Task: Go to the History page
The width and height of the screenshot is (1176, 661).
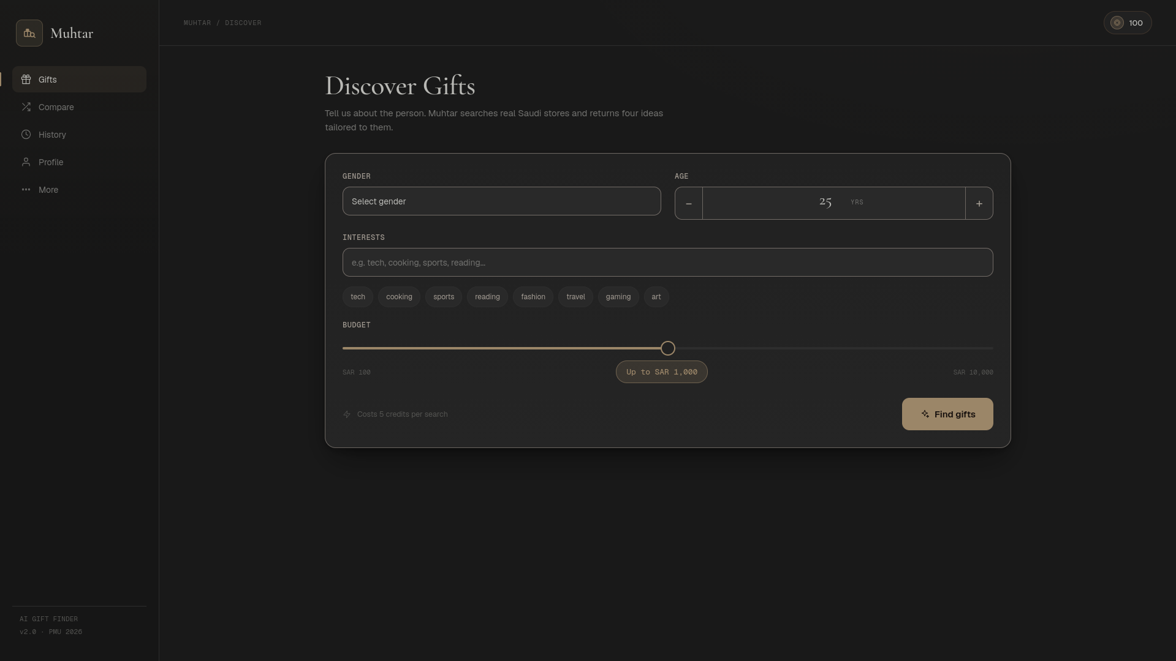Action: click(x=79, y=135)
